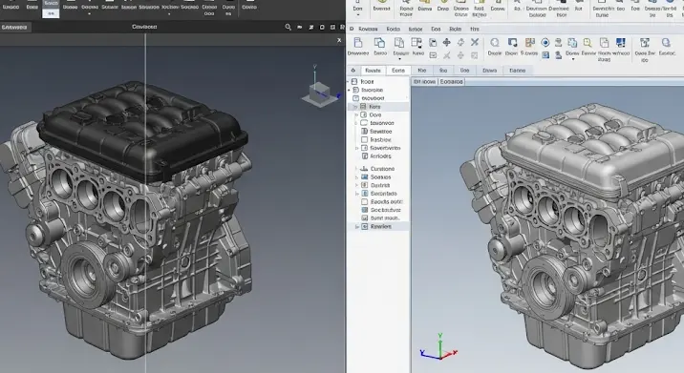
Task: Toggle empty checkbox in fourth row under highlighted tree node
Action: (x=365, y=140)
